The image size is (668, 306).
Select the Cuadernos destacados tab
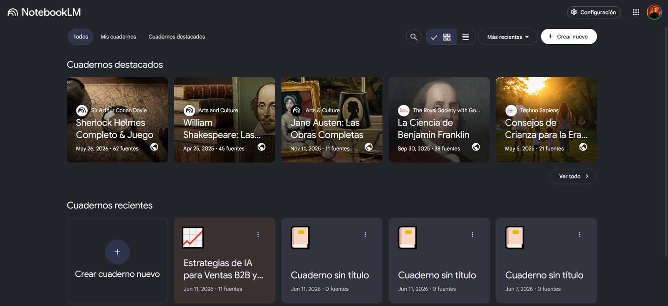(177, 37)
